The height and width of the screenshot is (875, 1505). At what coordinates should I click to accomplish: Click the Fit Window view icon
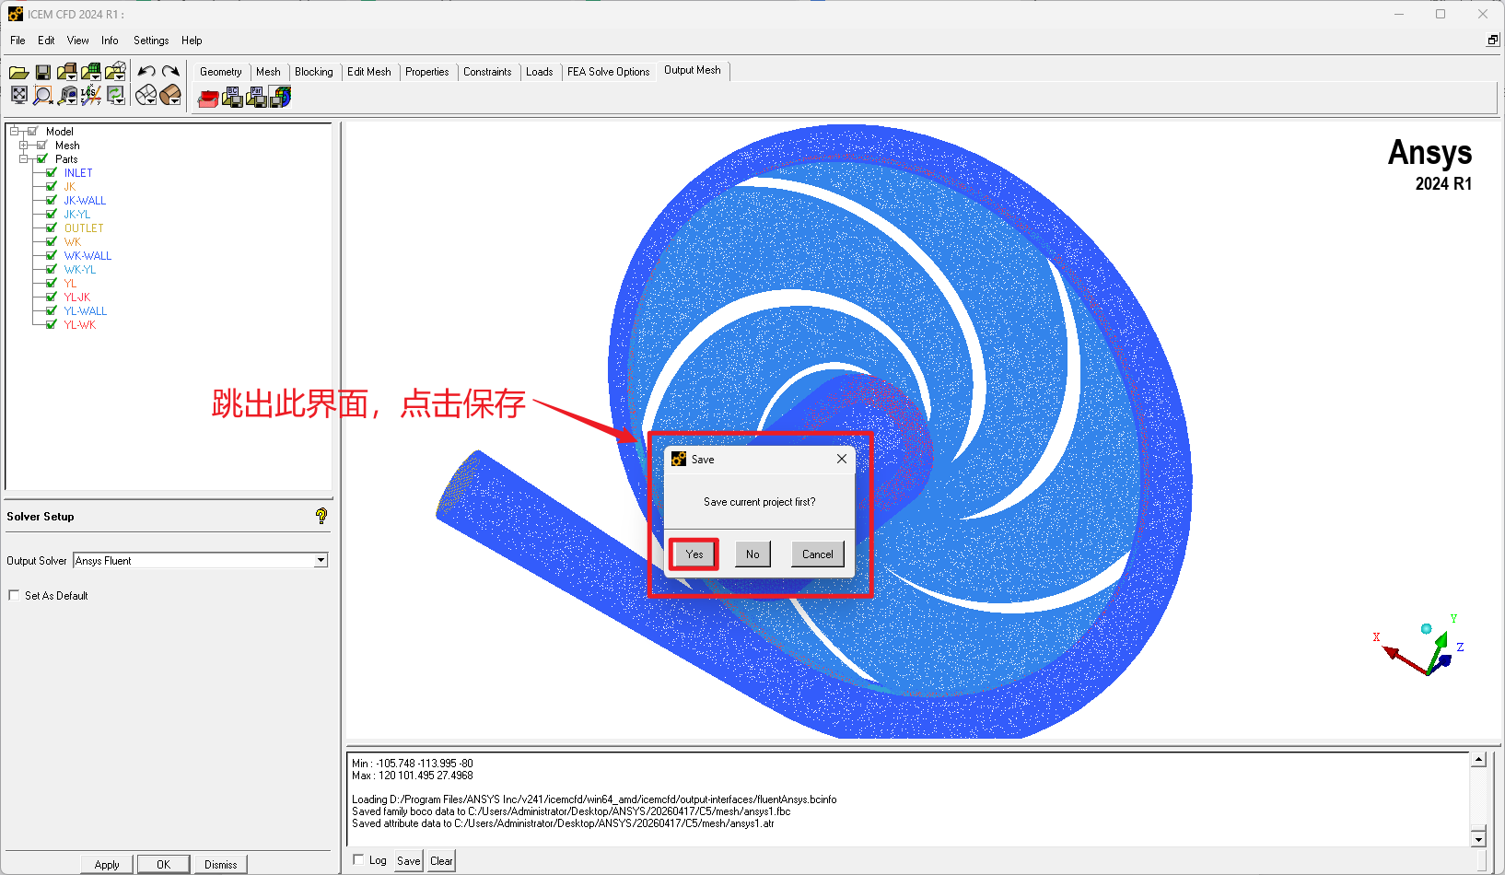pyautogui.click(x=18, y=95)
